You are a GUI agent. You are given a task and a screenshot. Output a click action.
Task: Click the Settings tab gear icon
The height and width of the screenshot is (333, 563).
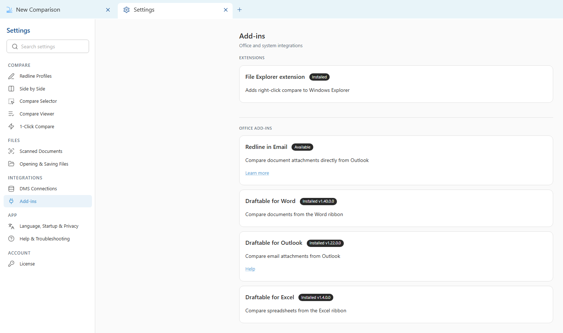pyautogui.click(x=126, y=10)
